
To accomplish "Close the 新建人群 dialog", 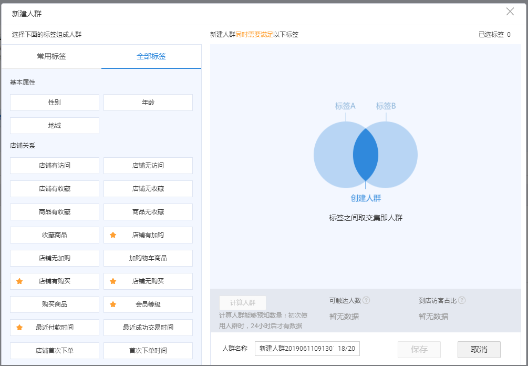I will tap(510, 12).
